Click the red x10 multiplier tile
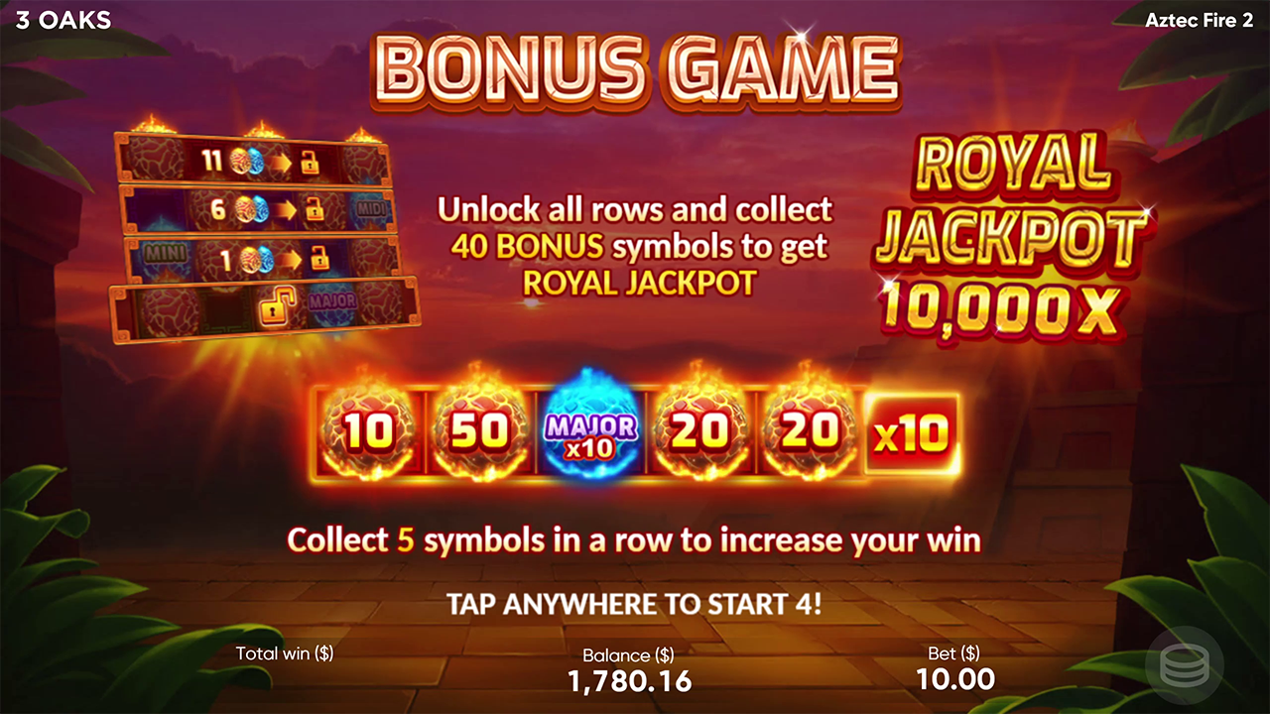Viewport: 1270px width, 714px height. click(911, 433)
